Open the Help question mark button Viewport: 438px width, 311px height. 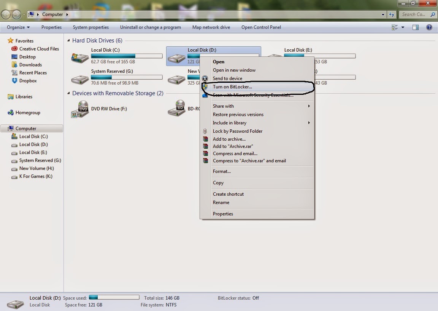(x=429, y=27)
